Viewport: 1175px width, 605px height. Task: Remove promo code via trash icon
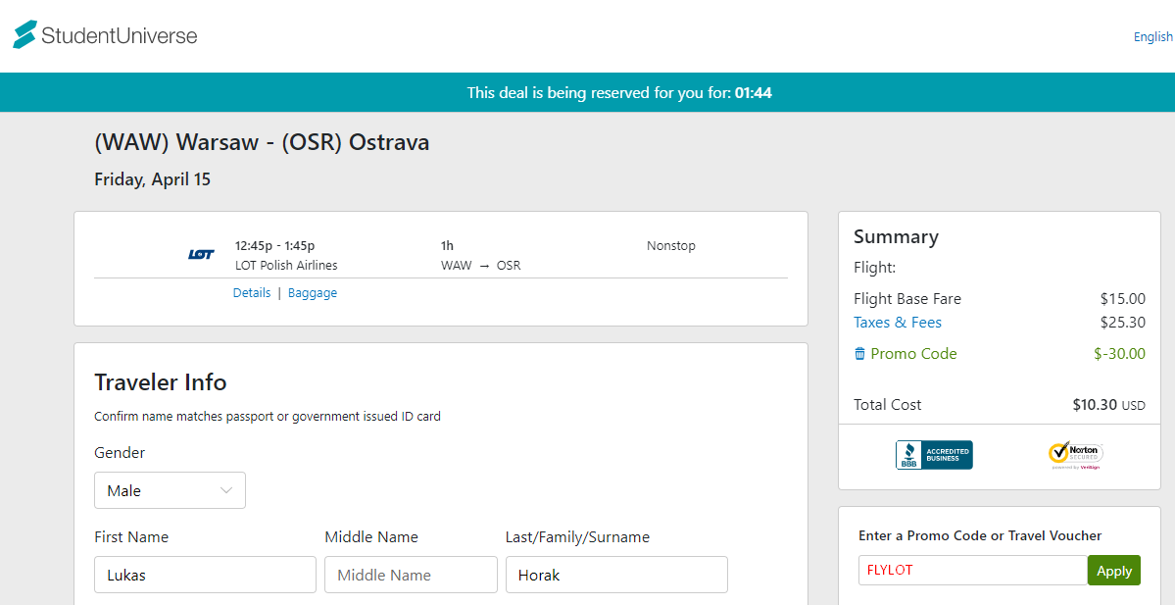[x=859, y=353]
